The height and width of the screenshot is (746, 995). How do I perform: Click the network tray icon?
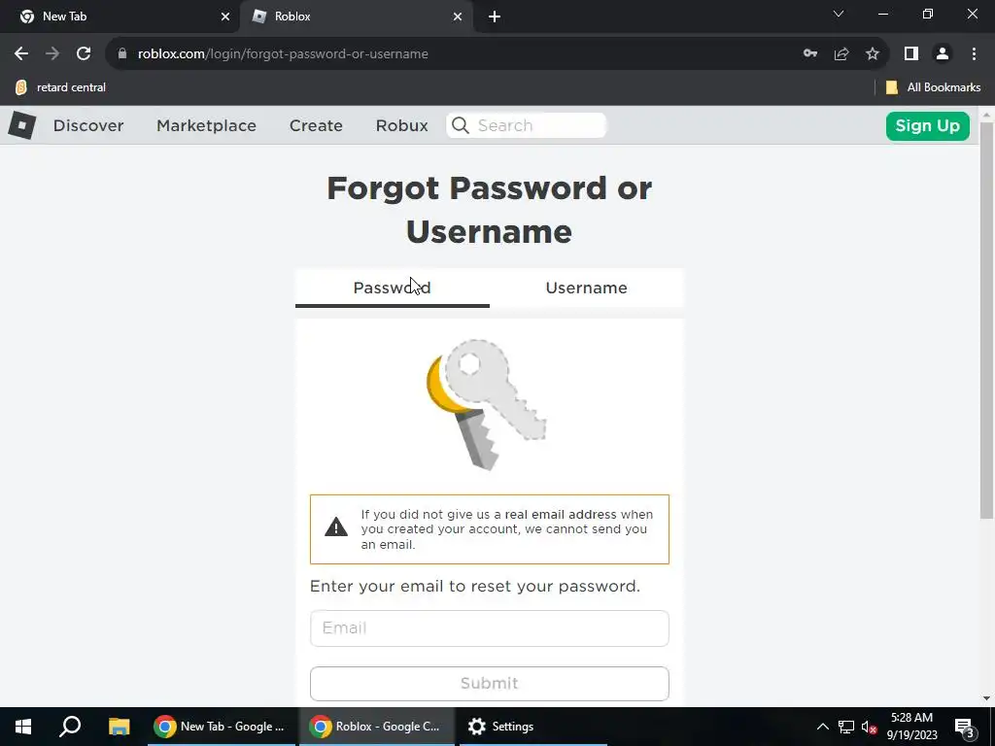click(x=846, y=727)
